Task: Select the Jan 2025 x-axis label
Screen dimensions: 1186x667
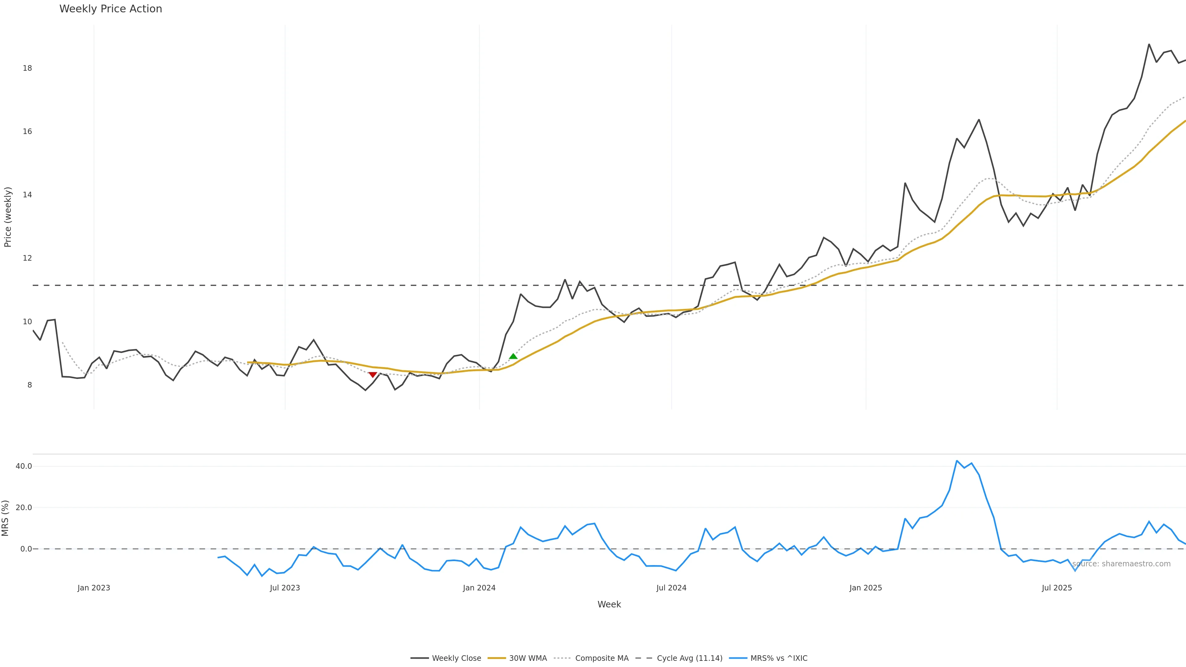Action: coord(865,588)
